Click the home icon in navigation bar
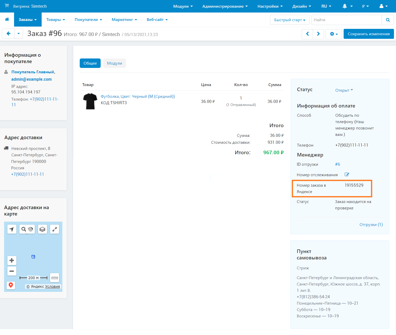This screenshot has width=396, height=335. click(x=7, y=19)
